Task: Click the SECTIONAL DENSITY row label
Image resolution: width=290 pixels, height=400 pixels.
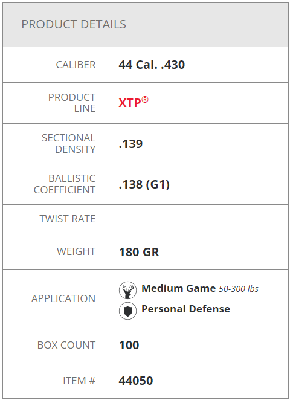Action: coord(69,144)
